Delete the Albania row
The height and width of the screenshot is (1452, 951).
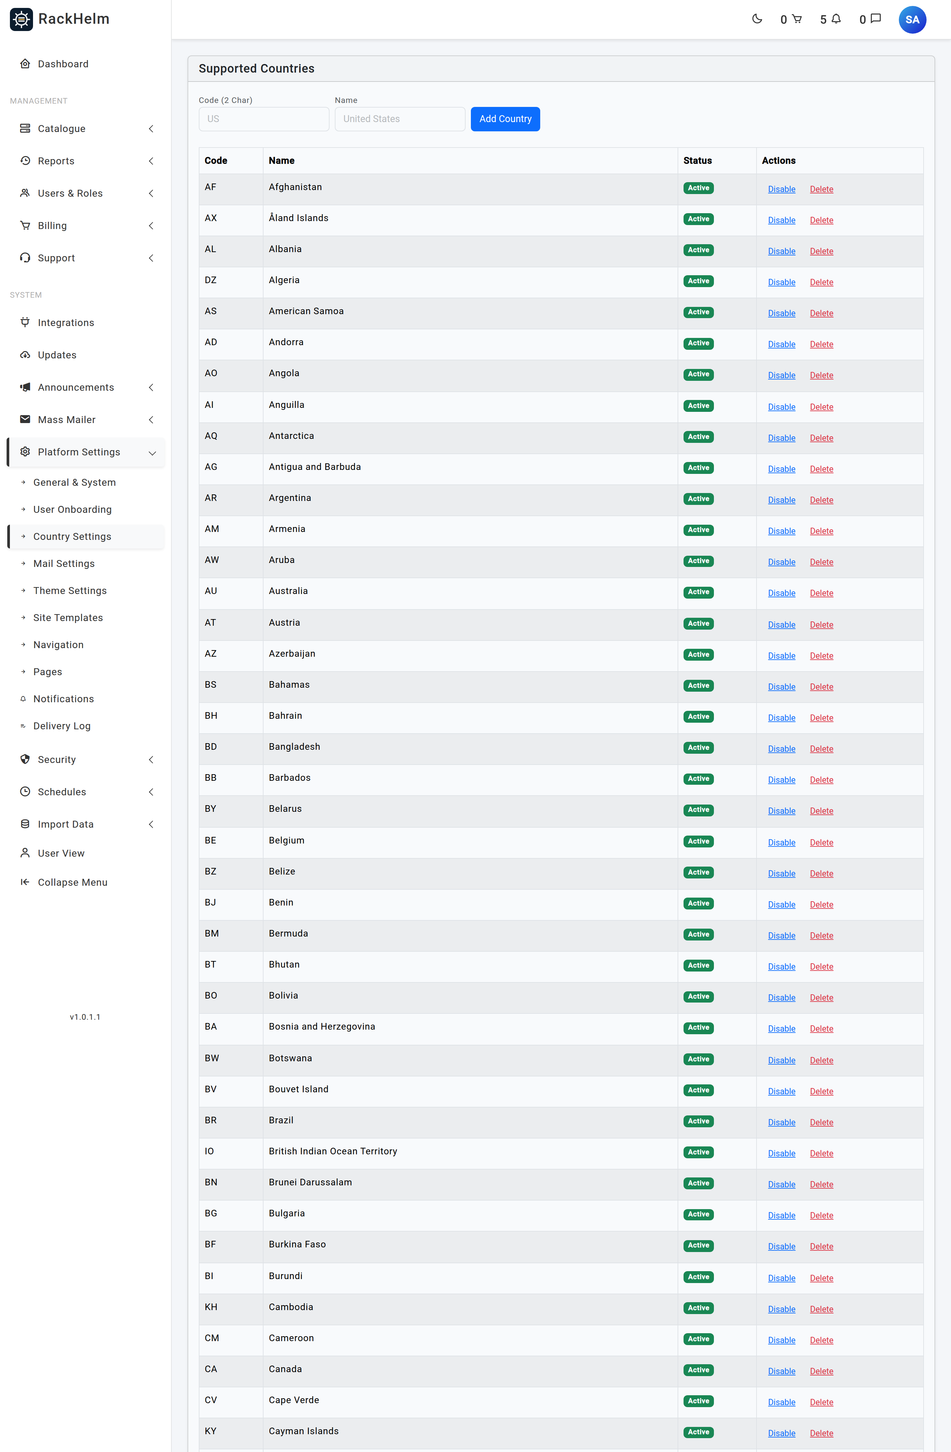[x=821, y=251]
